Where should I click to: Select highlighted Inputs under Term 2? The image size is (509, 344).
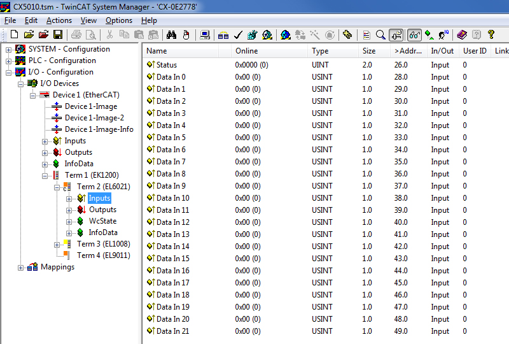click(99, 198)
